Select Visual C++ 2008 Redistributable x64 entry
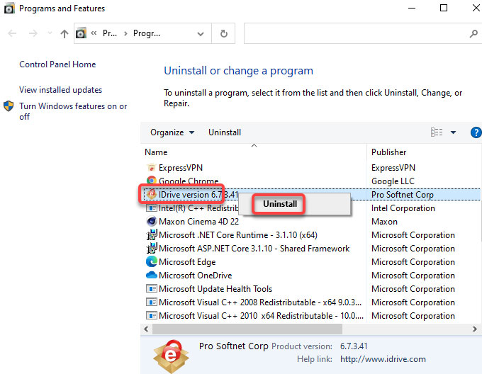Viewport: 482px width, 374px height. (x=260, y=302)
